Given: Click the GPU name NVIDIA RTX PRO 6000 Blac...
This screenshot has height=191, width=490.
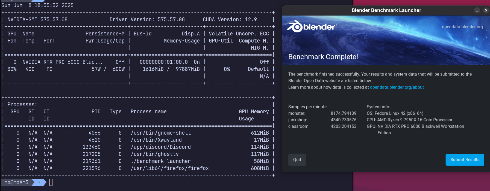Looking at the screenshot, I should [x=63, y=62].
